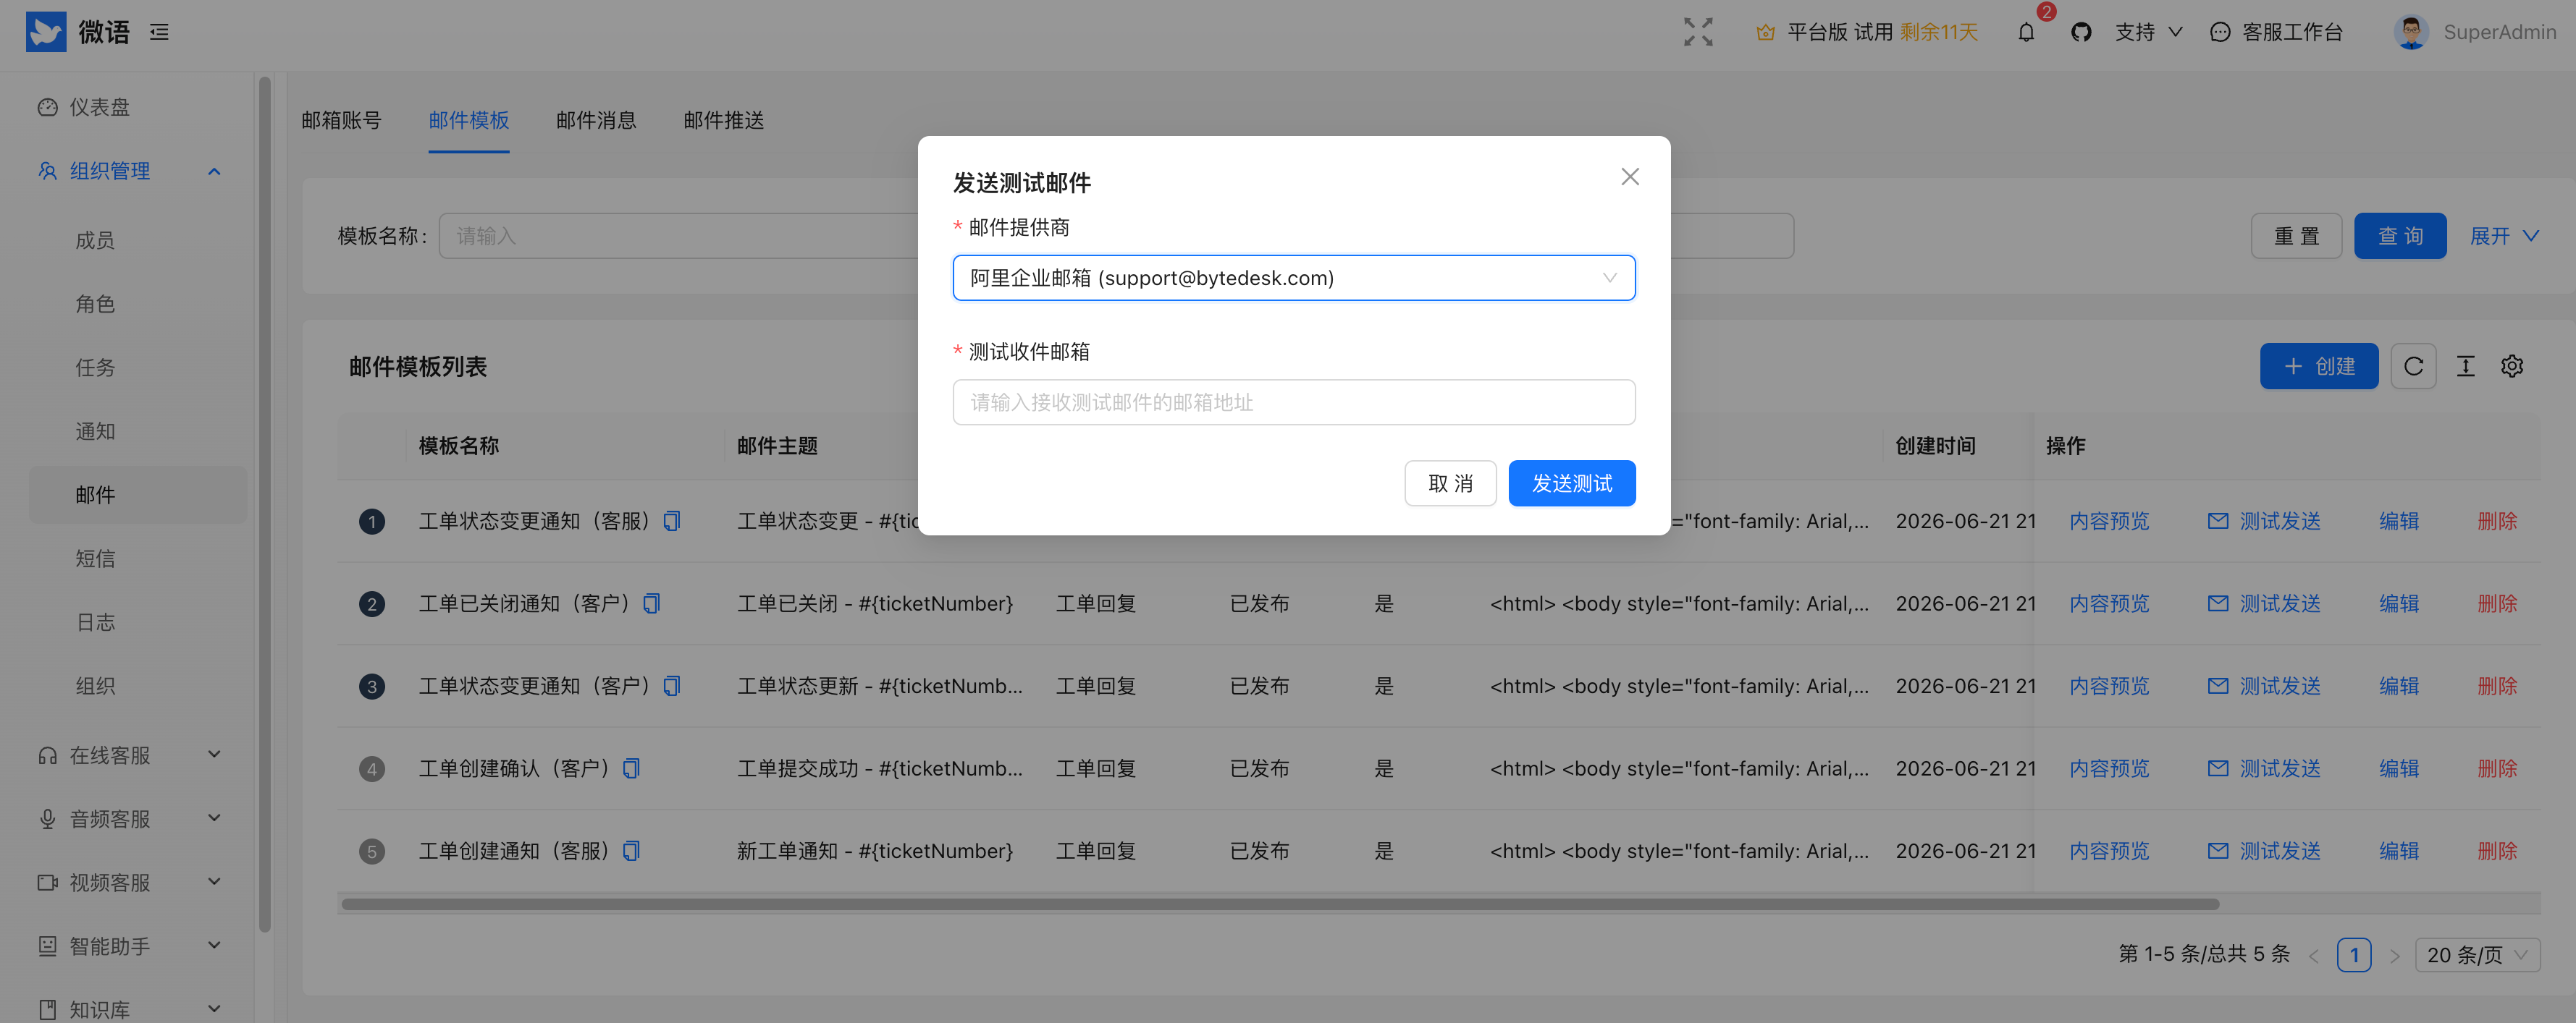Switch to 邮箱账号 tab
This screenshot has width=2576, height=1023.
pos(341,120)
